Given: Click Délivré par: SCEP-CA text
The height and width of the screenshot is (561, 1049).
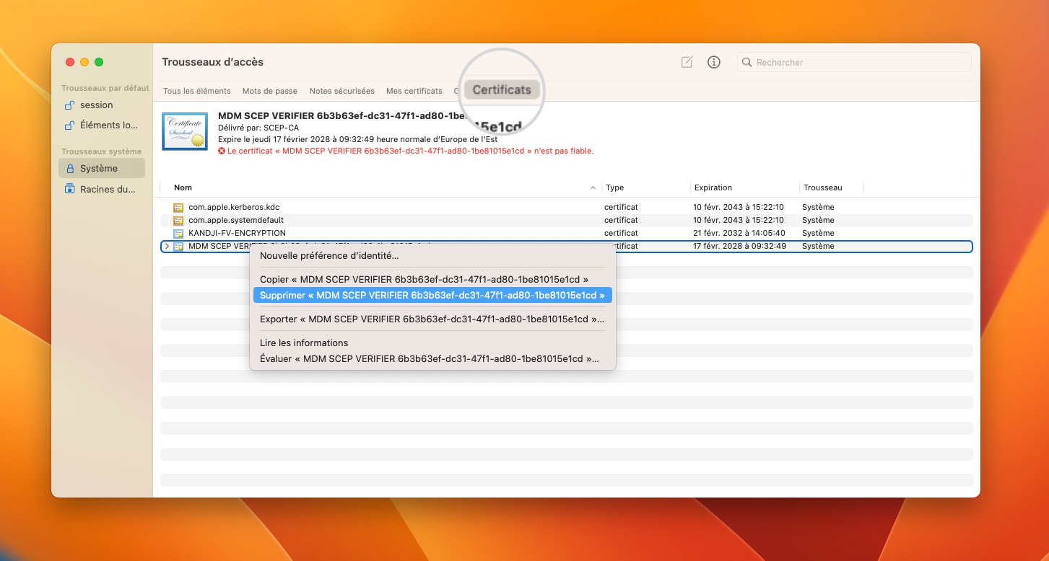Looking at the screenshot, I should click(258, 128).
